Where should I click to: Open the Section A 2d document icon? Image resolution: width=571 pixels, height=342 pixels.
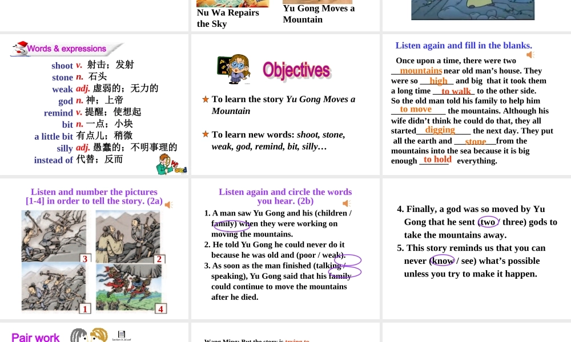[x=122, y=336]
